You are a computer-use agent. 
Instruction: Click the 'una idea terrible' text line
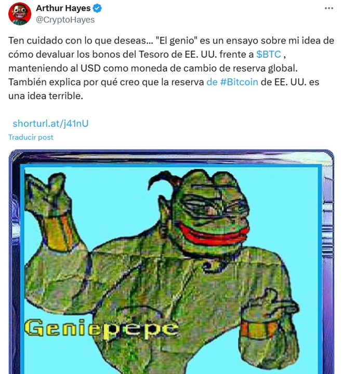46,96
